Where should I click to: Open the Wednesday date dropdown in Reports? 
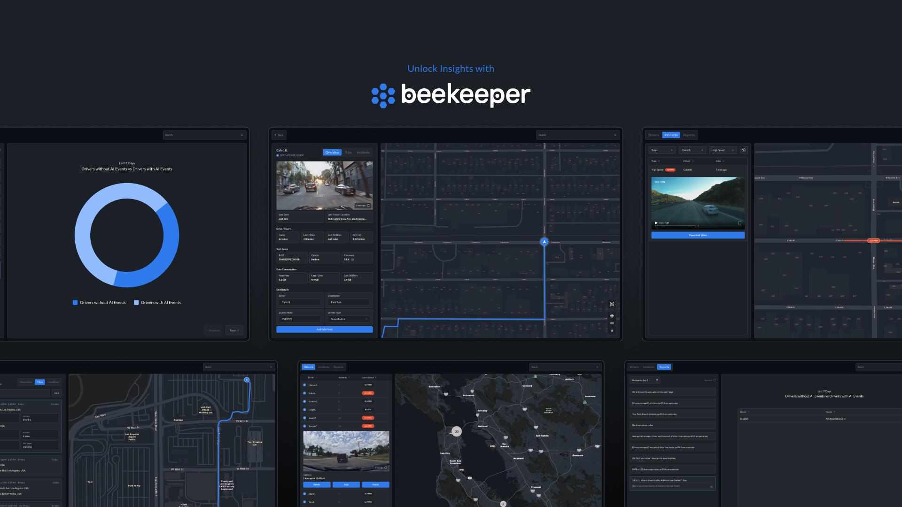tap(645, 380)
